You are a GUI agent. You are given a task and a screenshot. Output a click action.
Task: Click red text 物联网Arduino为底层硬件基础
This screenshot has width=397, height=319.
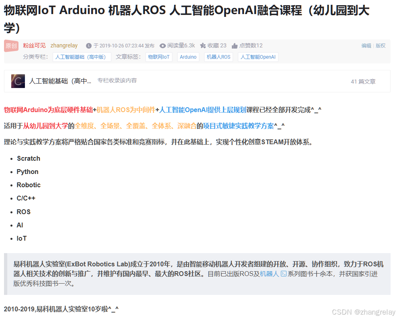[48, 110]
